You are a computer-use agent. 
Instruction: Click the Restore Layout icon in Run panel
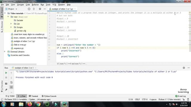pos(6,84)
